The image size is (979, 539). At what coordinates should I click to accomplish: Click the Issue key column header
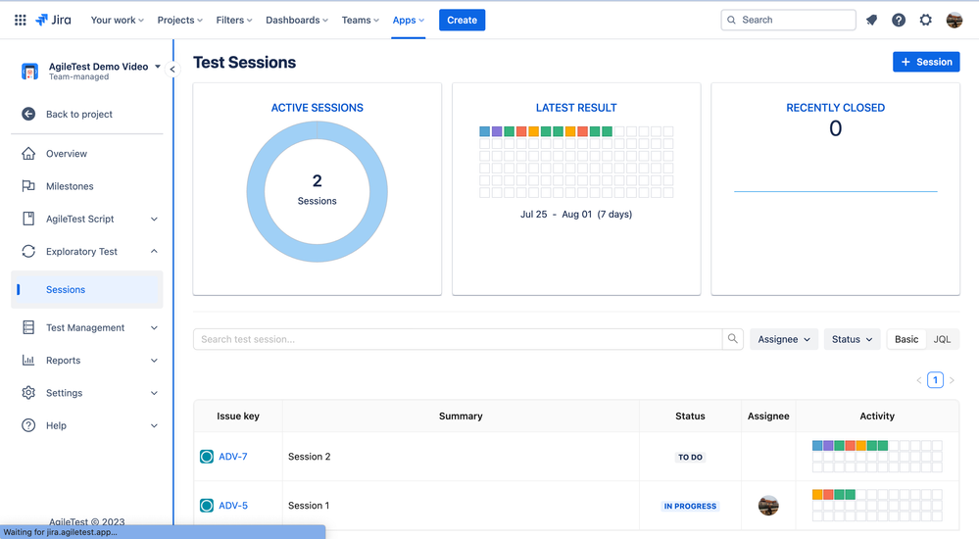(x=238, y=416)
